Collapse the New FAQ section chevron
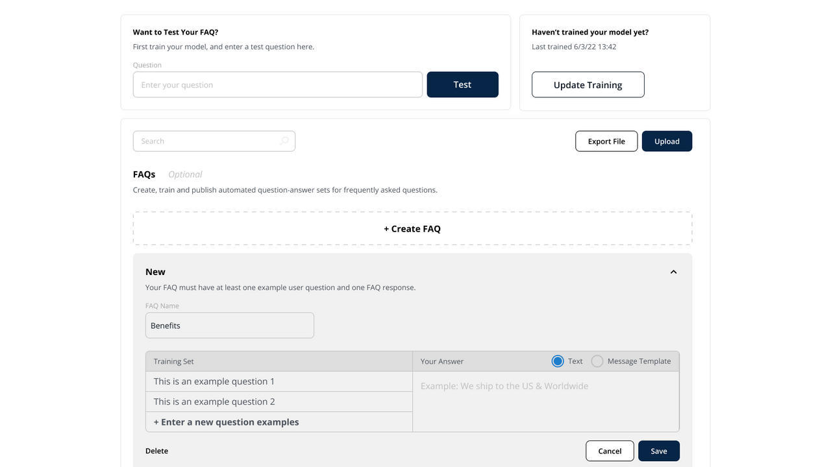The height and width of the screenshot is (467, 831). coord(673,272)
